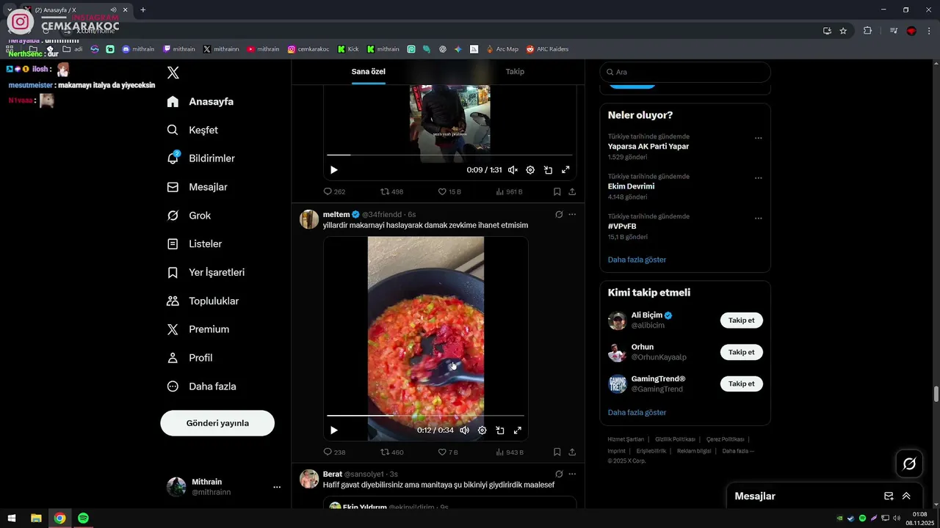The image size is (940, 528).
Task: Follow Ali Biçim with Takip et
Action: [742, 320]
